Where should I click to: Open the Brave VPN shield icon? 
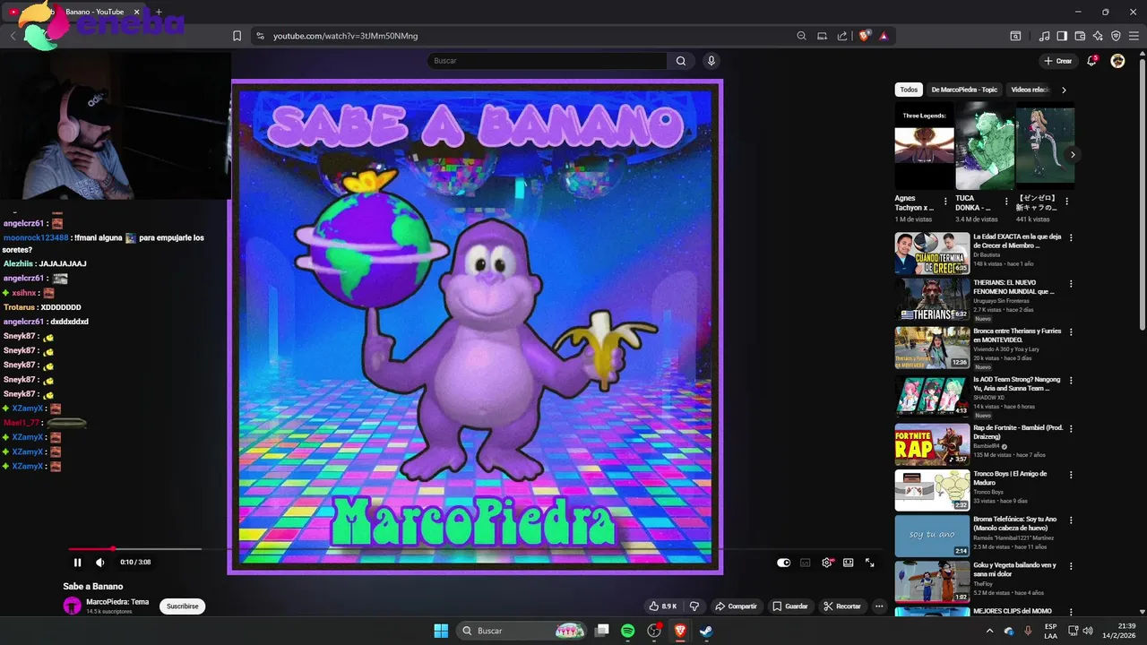pos(1116,36)
